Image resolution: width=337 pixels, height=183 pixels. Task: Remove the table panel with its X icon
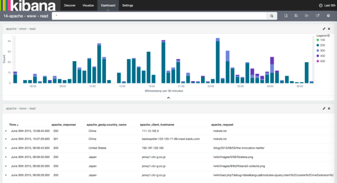coord(329,109)
